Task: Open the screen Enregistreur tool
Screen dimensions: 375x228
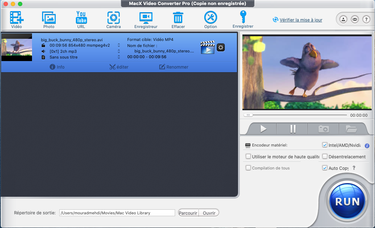Action: tap(146, 19)
